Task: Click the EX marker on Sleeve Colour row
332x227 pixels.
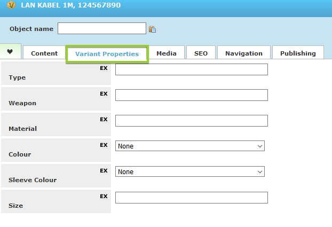Action: 104,170
